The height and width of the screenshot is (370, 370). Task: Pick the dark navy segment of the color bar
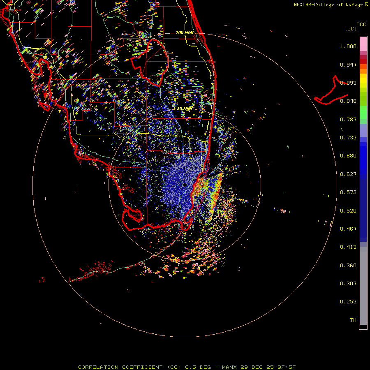click(x=363, y=210)
